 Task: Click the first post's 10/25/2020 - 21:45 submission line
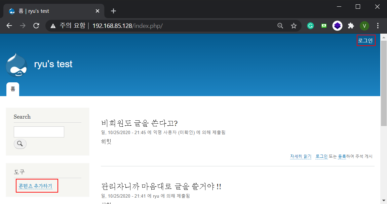[163, 132]
